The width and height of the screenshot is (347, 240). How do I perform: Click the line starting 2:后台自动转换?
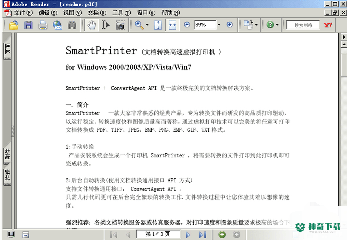129,180
